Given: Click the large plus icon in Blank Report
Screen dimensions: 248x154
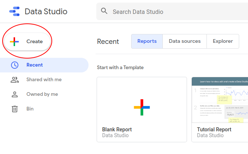Looking at the screenshot, I should pos(141,107).
